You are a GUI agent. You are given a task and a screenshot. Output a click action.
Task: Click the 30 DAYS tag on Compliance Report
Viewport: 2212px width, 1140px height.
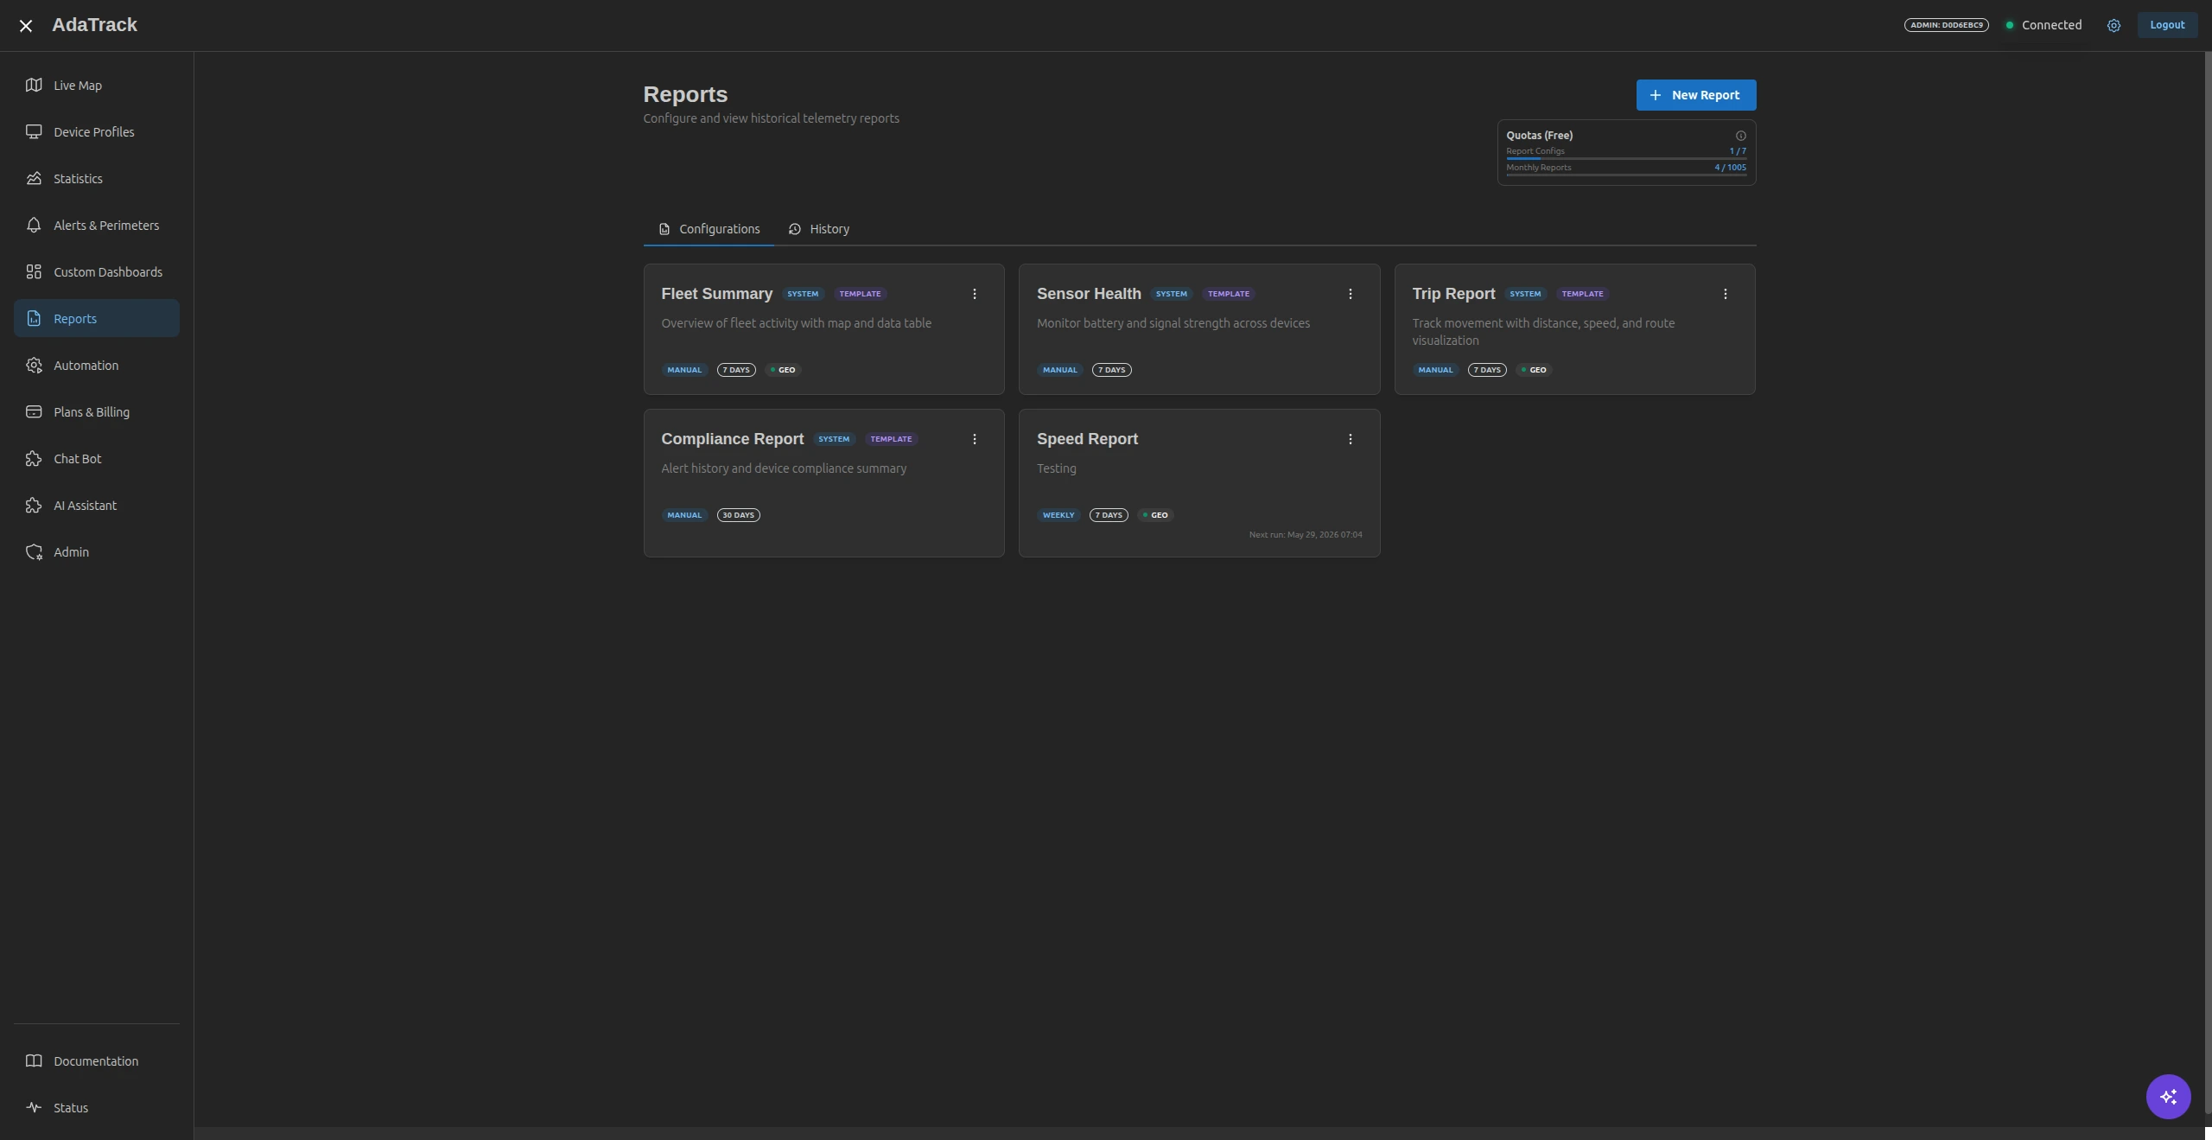[738, 515]
